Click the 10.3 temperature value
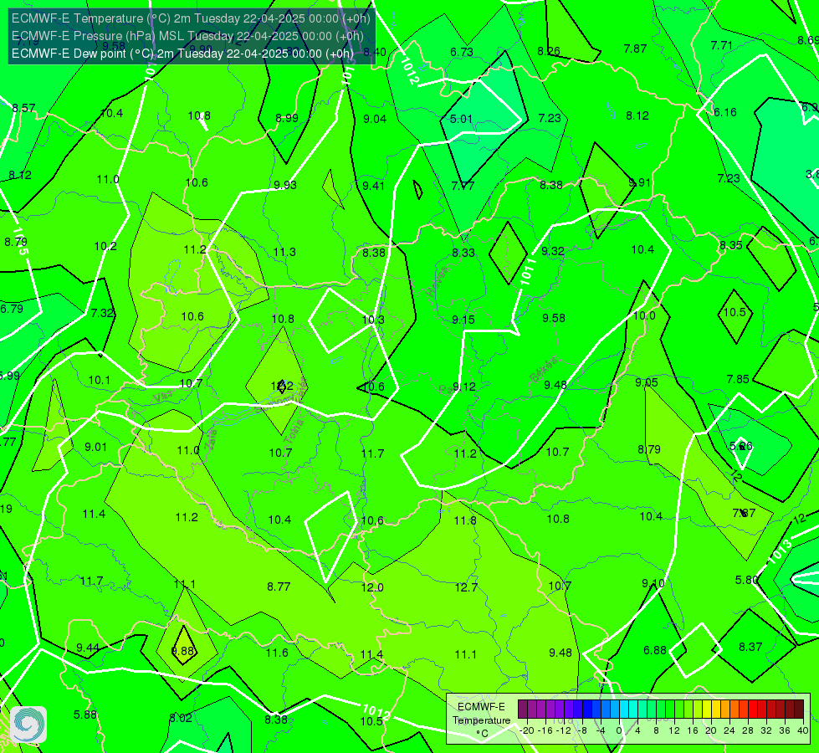This screenshot has height=753, width=819. (x=373, y=320)
